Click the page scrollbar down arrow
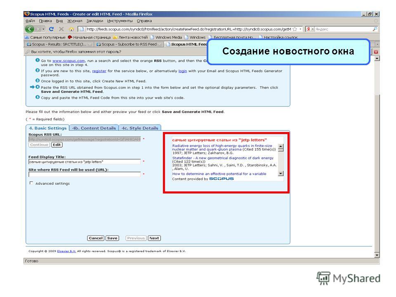 (377, 255)
